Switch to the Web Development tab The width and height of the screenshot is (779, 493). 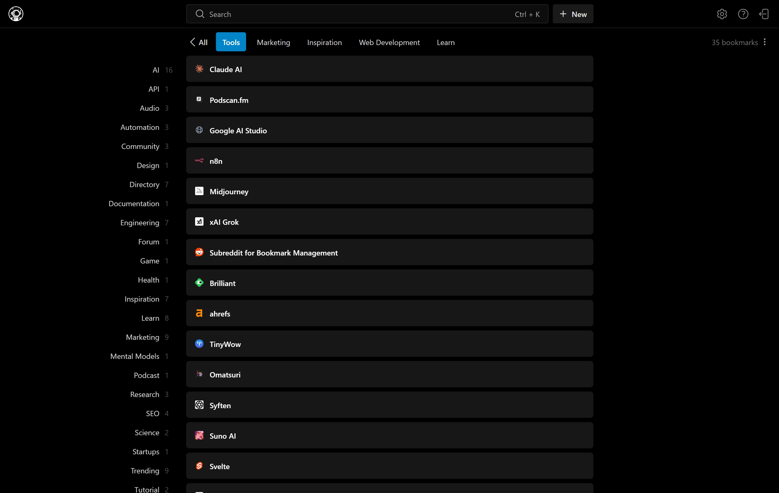[x=389, y=42]
